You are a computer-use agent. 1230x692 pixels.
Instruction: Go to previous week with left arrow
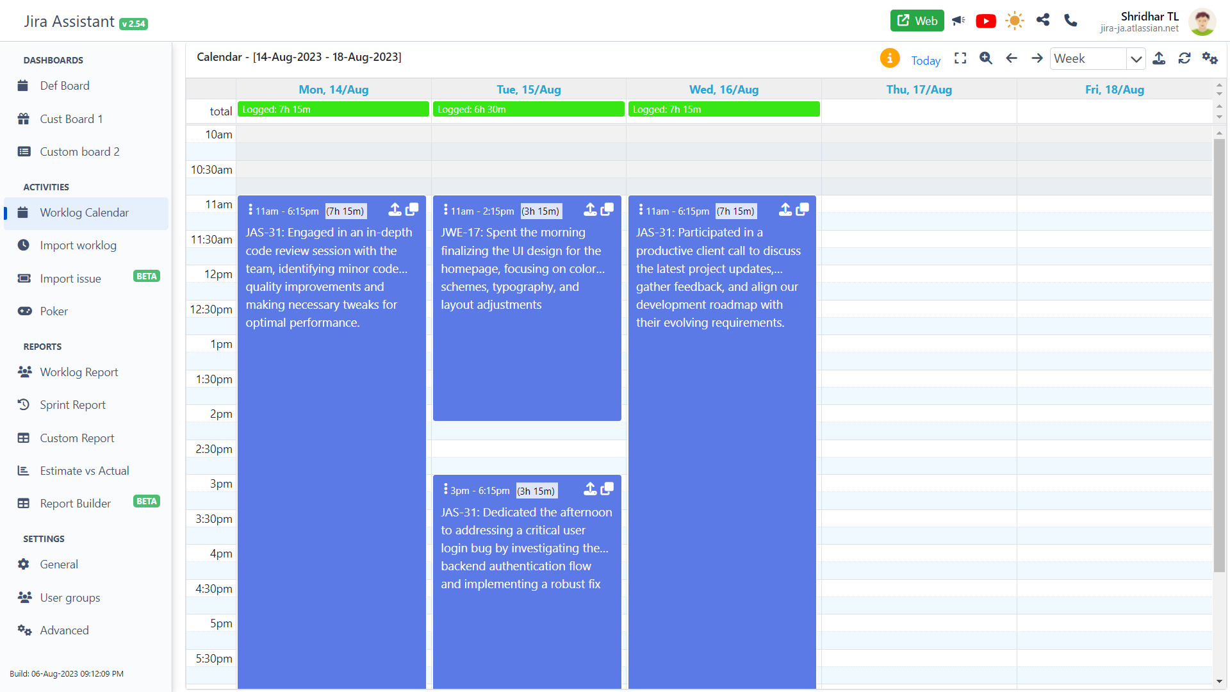pos(1012,58)
